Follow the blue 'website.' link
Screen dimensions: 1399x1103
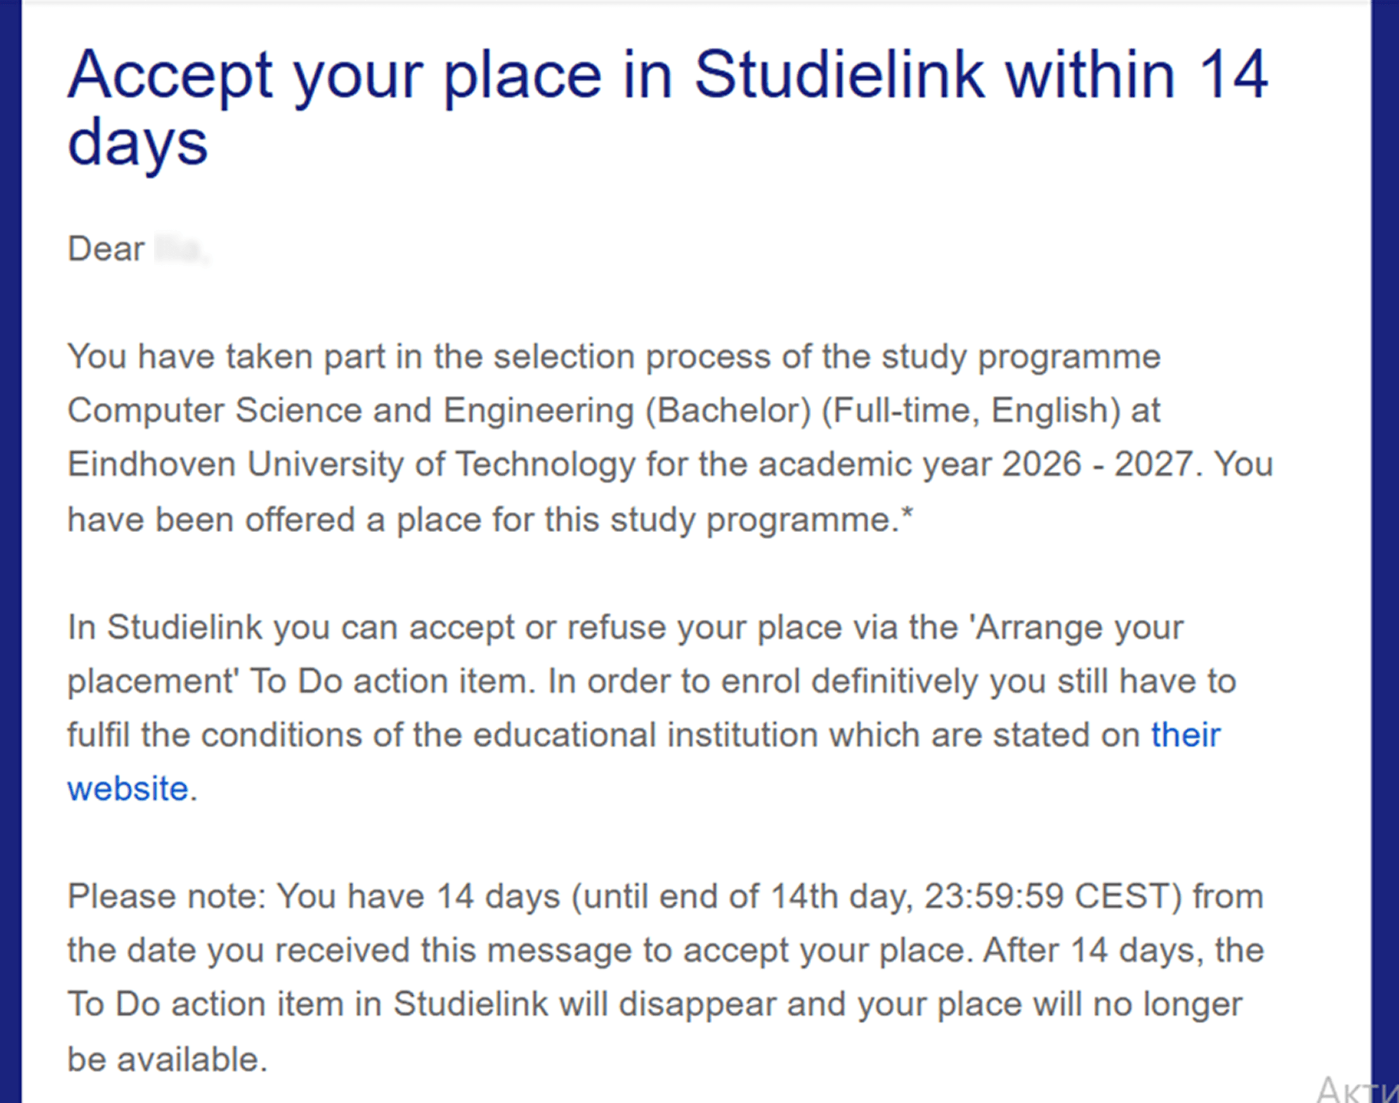pyautogui.click(x=133, y=789)
